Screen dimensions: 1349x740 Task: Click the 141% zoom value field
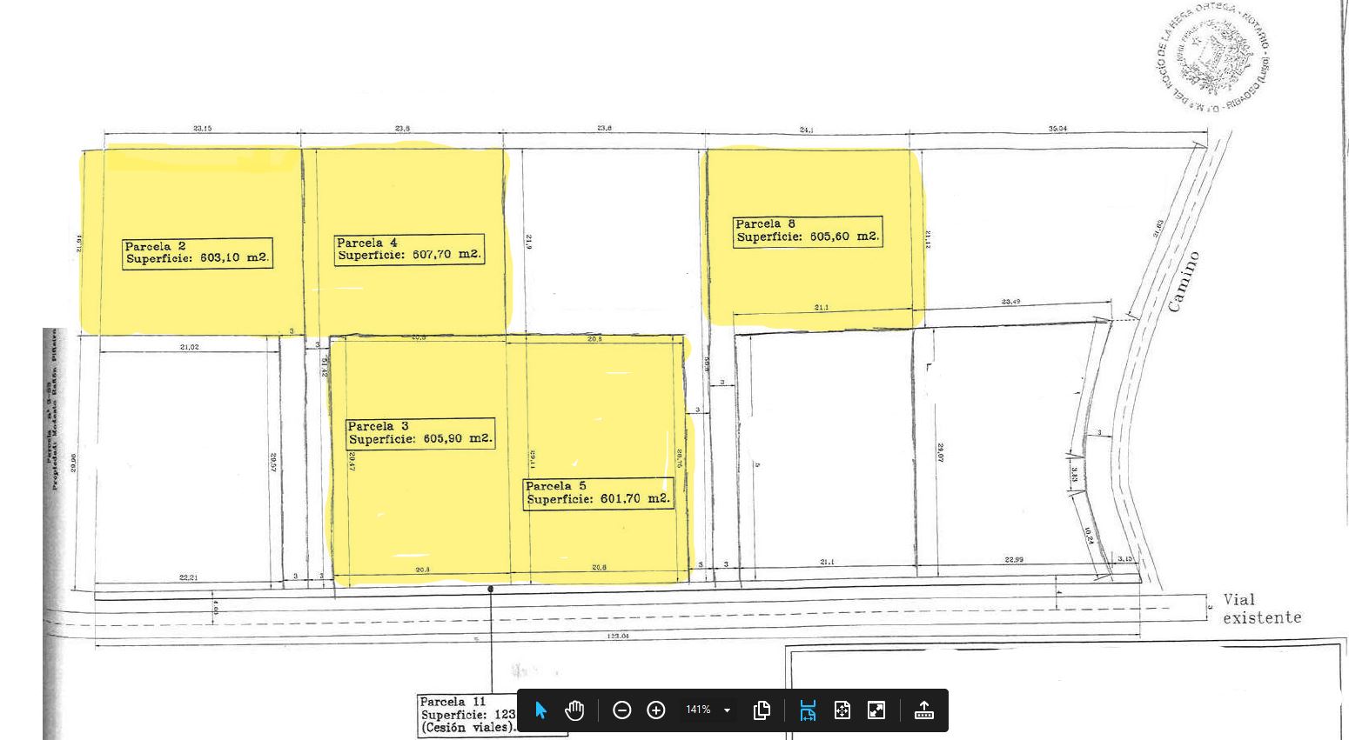pyautogui.click(x=698, y=710)
